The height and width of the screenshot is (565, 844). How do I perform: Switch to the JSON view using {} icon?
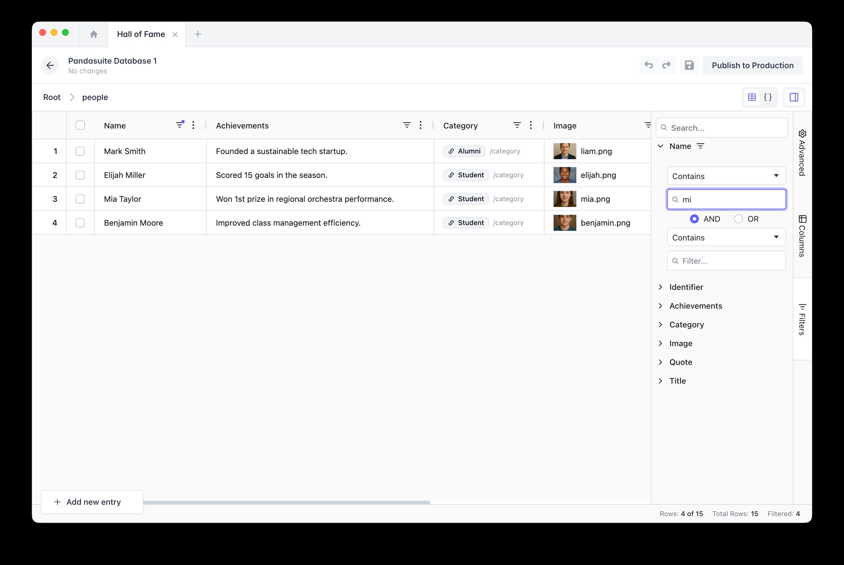click(768, 97)
